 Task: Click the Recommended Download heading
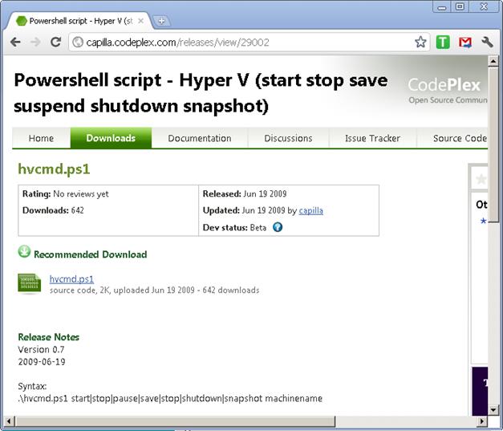pos(90,254)
